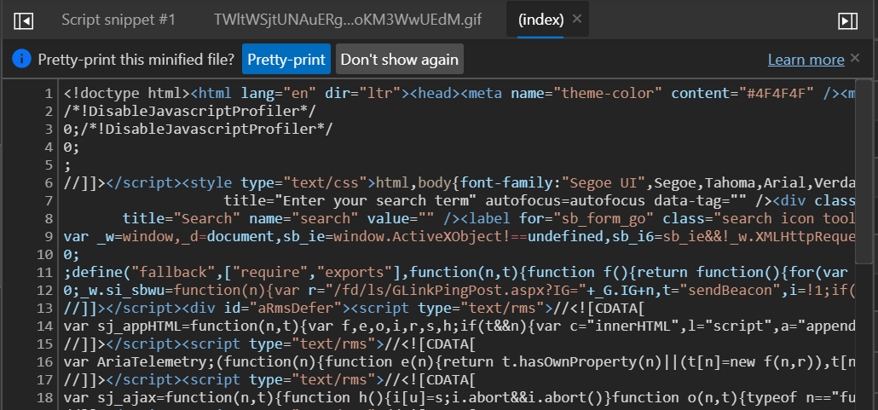Toggle a breakpoint on line number 18

click(x=45, y=398)
